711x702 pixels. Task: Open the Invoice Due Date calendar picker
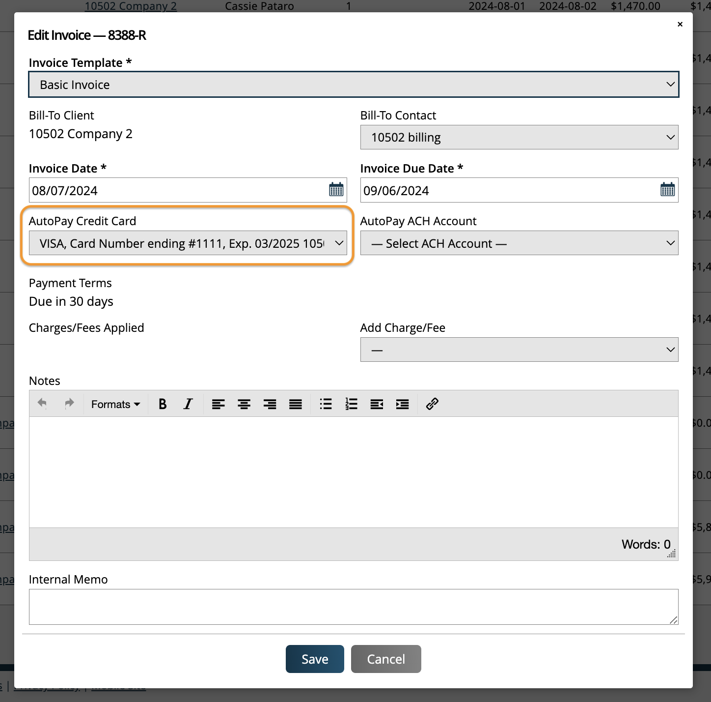pyautogui.click(x=667, y=190)
